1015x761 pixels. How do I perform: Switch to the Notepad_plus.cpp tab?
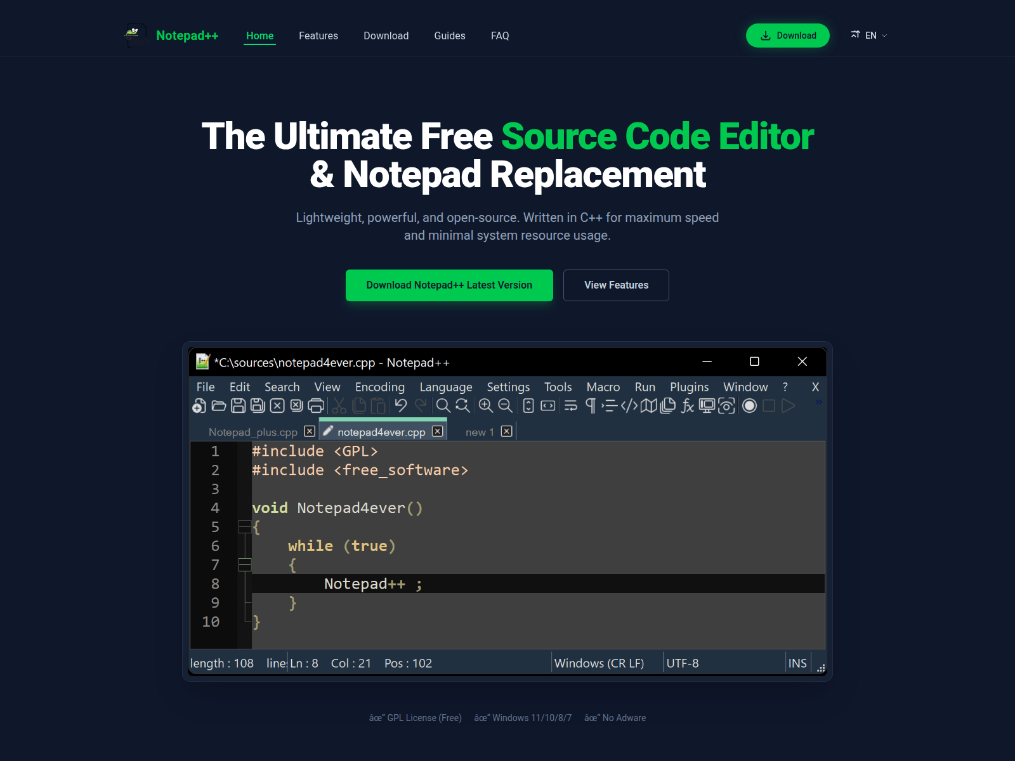[253, 432]
